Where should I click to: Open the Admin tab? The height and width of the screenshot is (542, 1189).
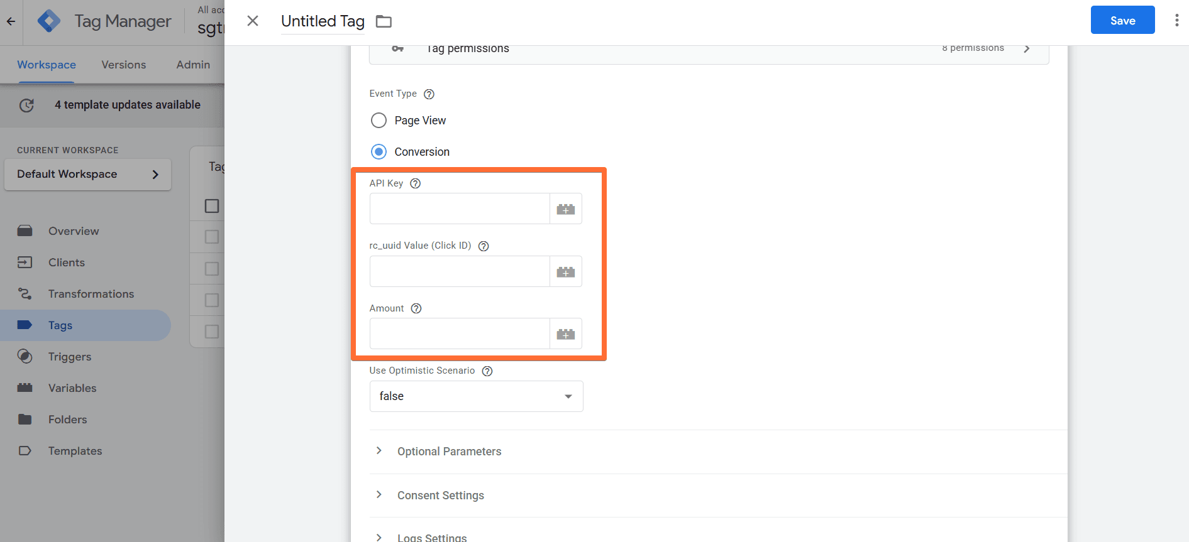point(192,65)
